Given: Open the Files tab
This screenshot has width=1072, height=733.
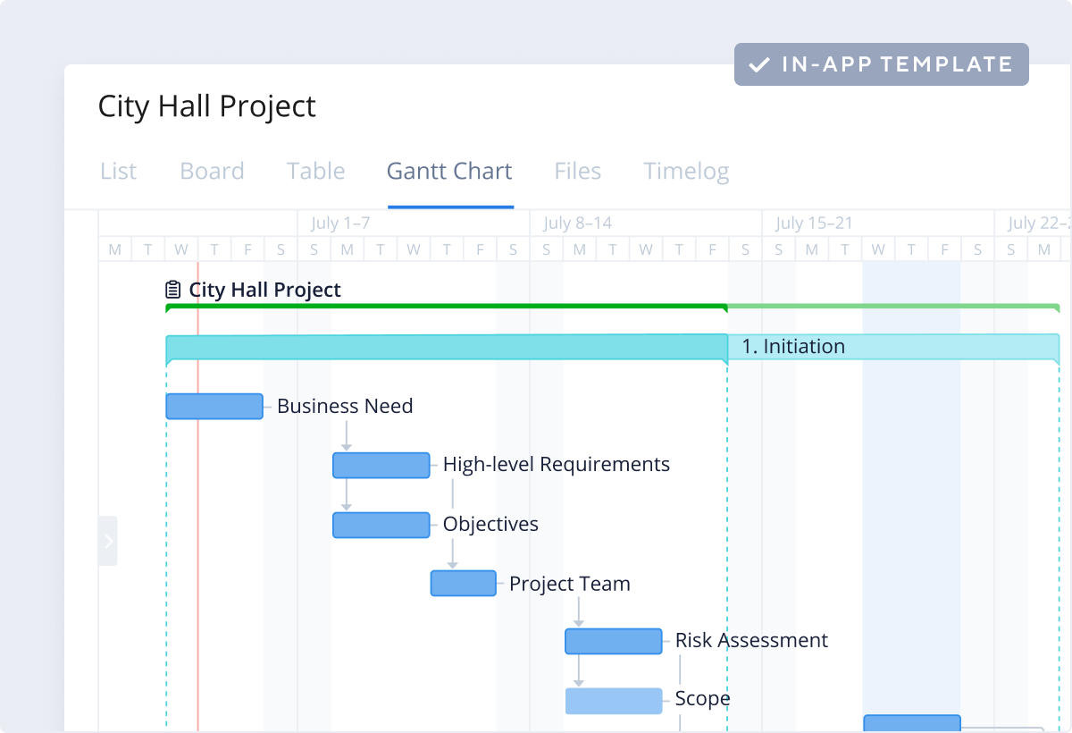Looking at the screenshot, I should (x=577, y=171).
